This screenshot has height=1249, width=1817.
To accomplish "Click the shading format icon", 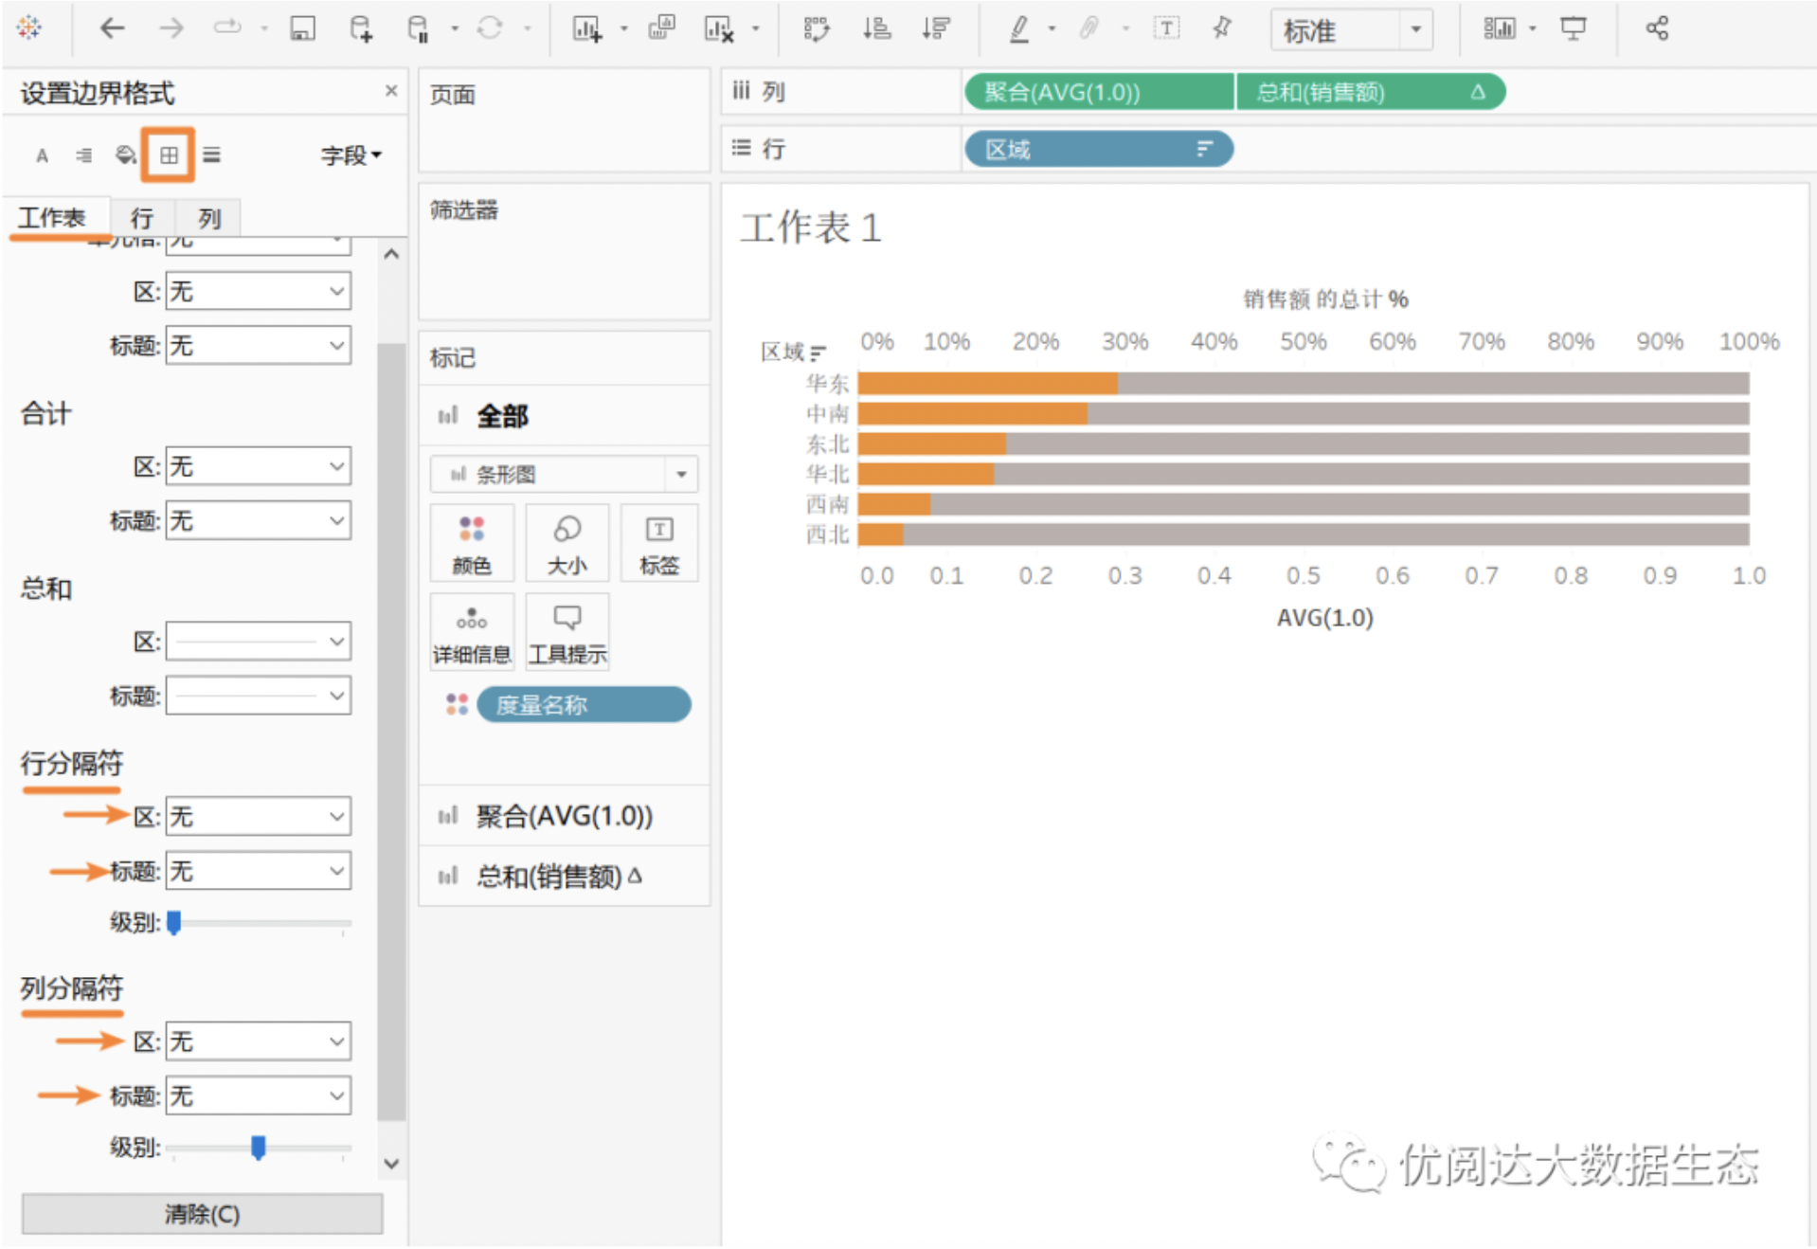I will (x=125, y=155).
